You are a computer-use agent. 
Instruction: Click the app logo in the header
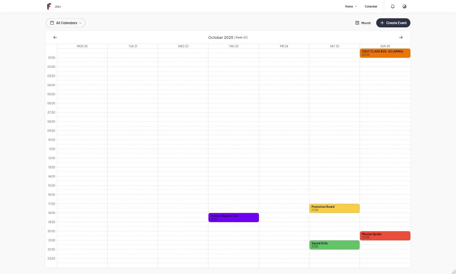tap(49, 7)
